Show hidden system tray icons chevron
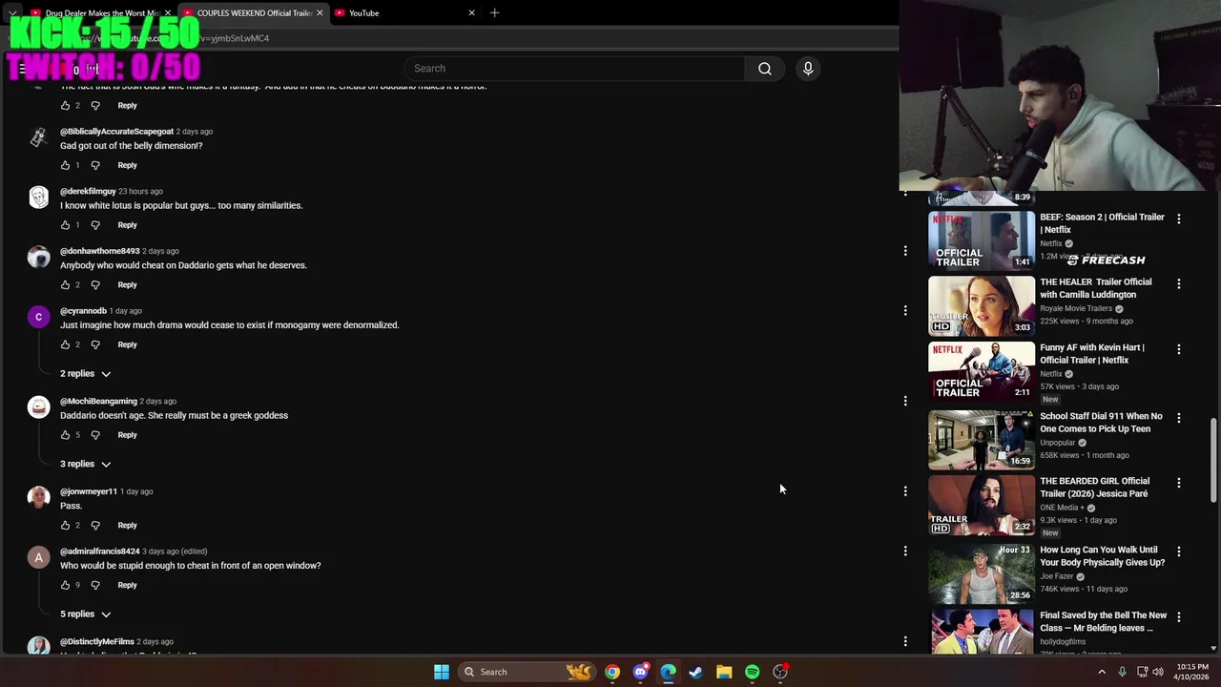1221x687 pixels. click(1102, 672)
